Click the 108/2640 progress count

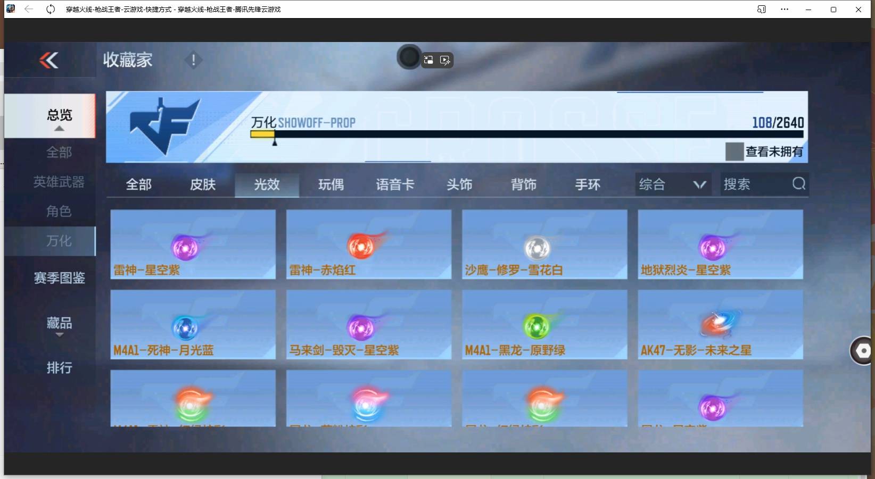click(778, 123)
